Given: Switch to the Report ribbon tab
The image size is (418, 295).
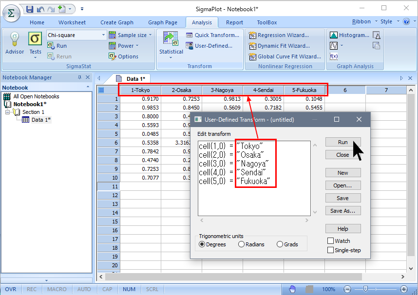Looking at the screenshot, I should [x=234, y=22].
